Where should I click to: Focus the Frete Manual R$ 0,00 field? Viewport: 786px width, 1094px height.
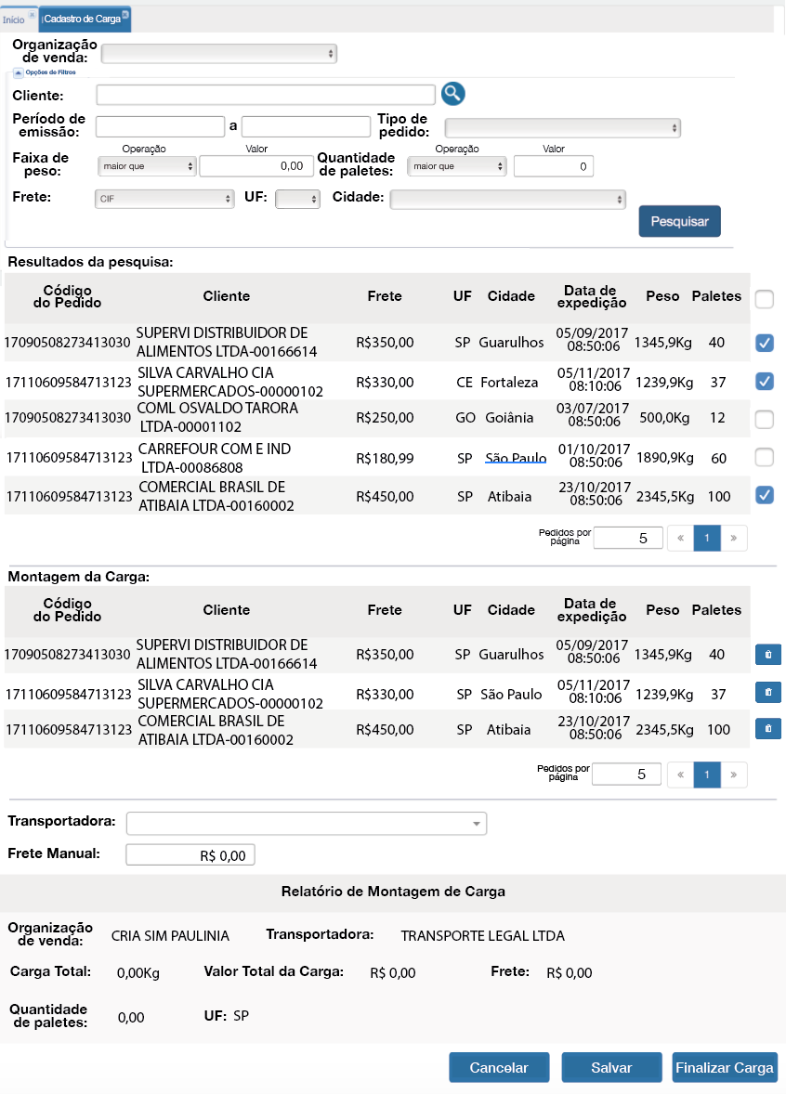tap(190, 854)
